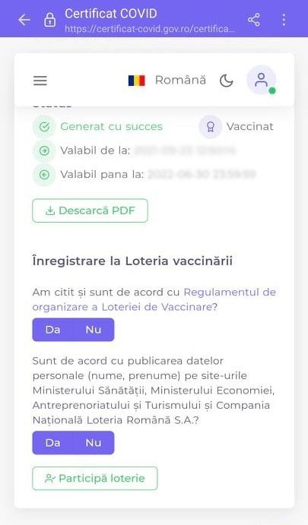Open the three-dot browser menu
The height and width of the screenshot is (525, 308).
[284, 20]
